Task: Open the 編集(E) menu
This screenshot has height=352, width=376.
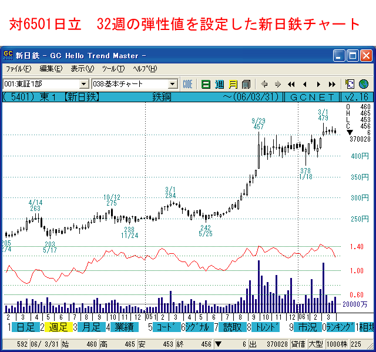Action: (x=51, y=69)
